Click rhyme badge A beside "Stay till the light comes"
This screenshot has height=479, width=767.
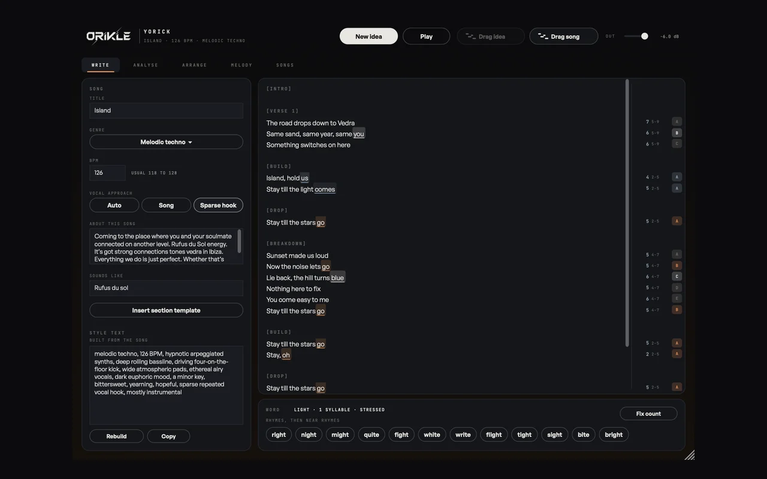[x=677, y=188]
